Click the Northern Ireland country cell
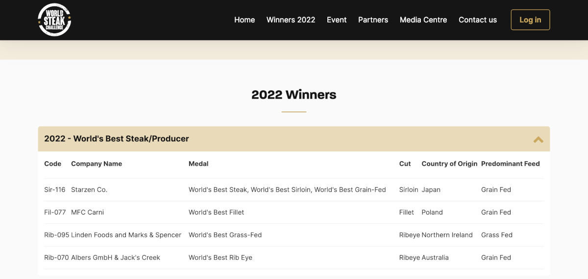 point(447,235)
